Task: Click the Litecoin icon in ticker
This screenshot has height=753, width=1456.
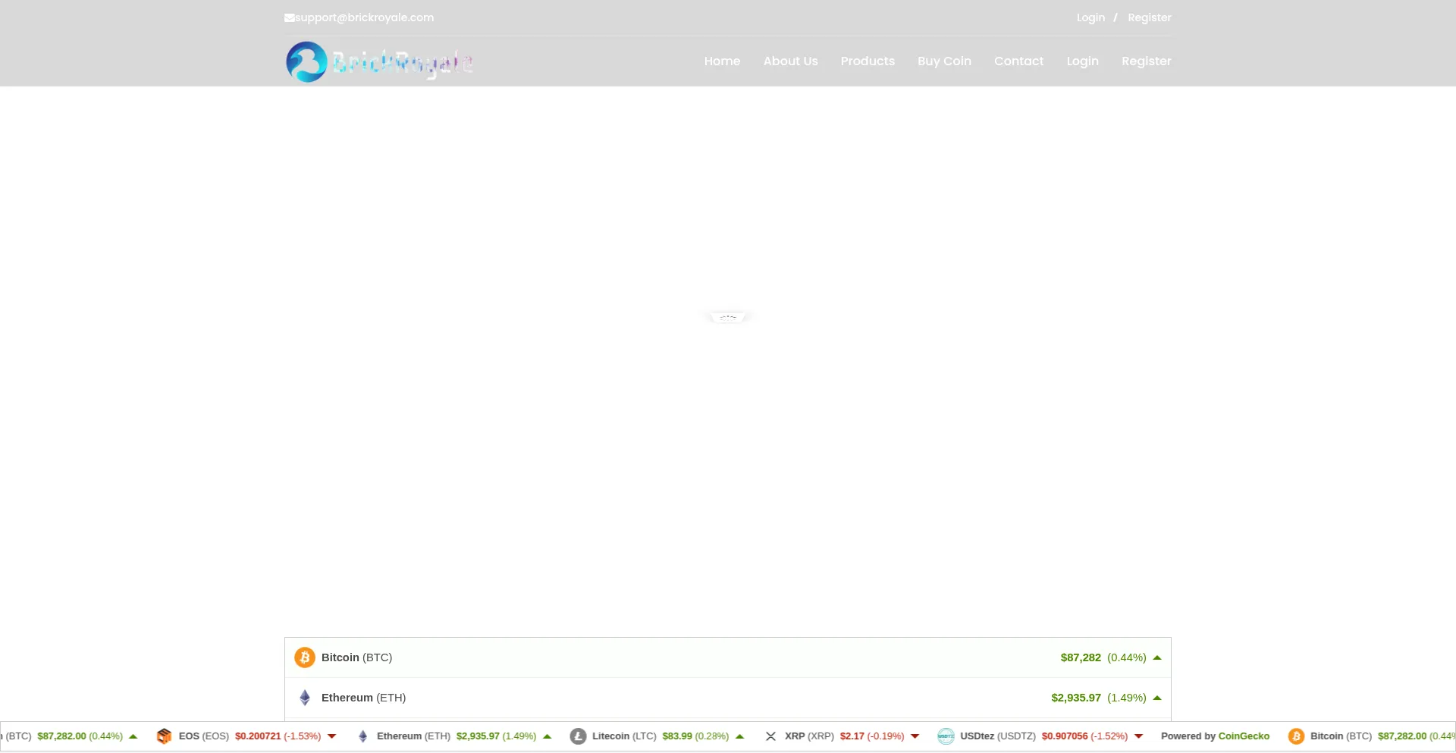Action: point(578,736)
